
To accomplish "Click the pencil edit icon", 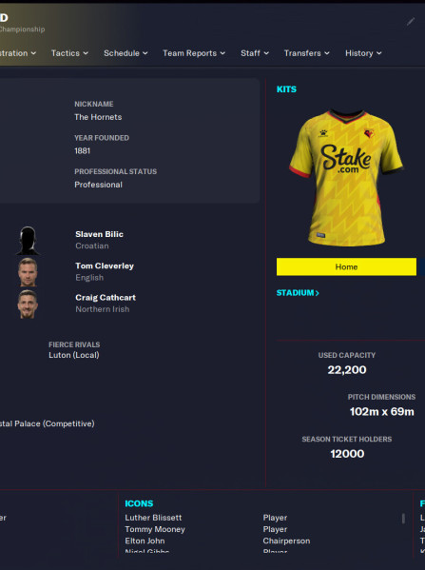I will click(411, 22).
